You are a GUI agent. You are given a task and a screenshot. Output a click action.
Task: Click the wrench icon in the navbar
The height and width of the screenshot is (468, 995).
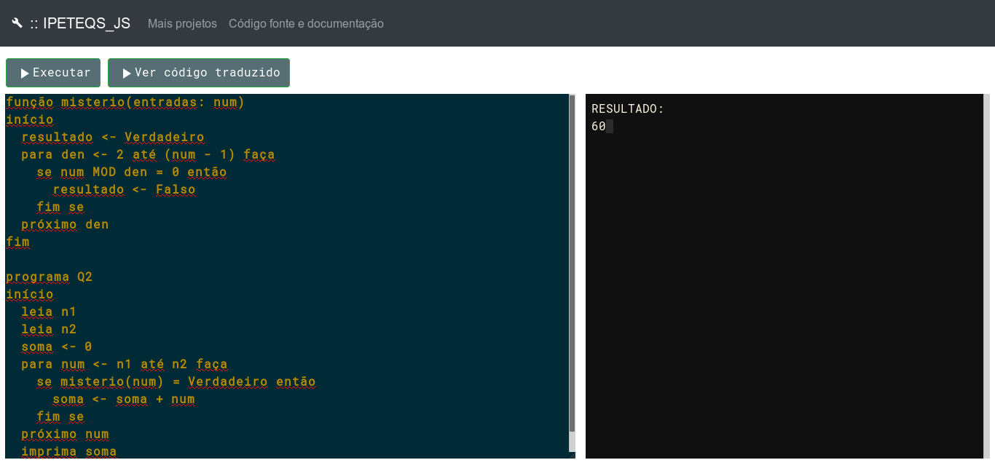pos(17,23)
